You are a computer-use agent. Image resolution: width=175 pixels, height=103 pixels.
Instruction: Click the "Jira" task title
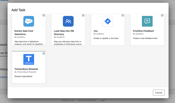coord(96,31)
